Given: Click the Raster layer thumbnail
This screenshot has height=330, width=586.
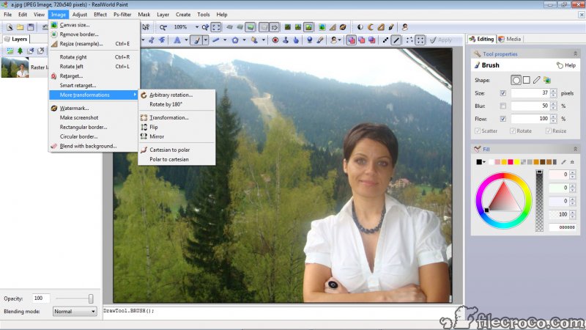Looking at the screenshot, I should [15, 67].
